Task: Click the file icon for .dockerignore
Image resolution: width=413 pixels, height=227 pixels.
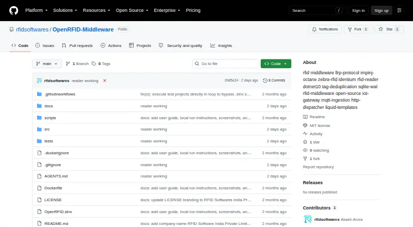Action: pyautogui.click(x=39, y=153)
